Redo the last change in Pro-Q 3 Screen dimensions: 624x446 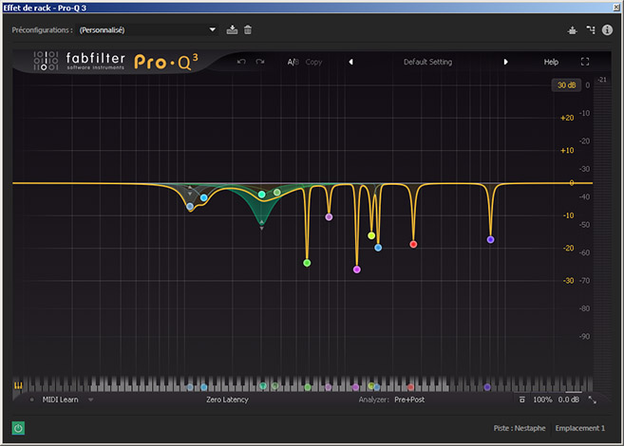tap(260, 62)
